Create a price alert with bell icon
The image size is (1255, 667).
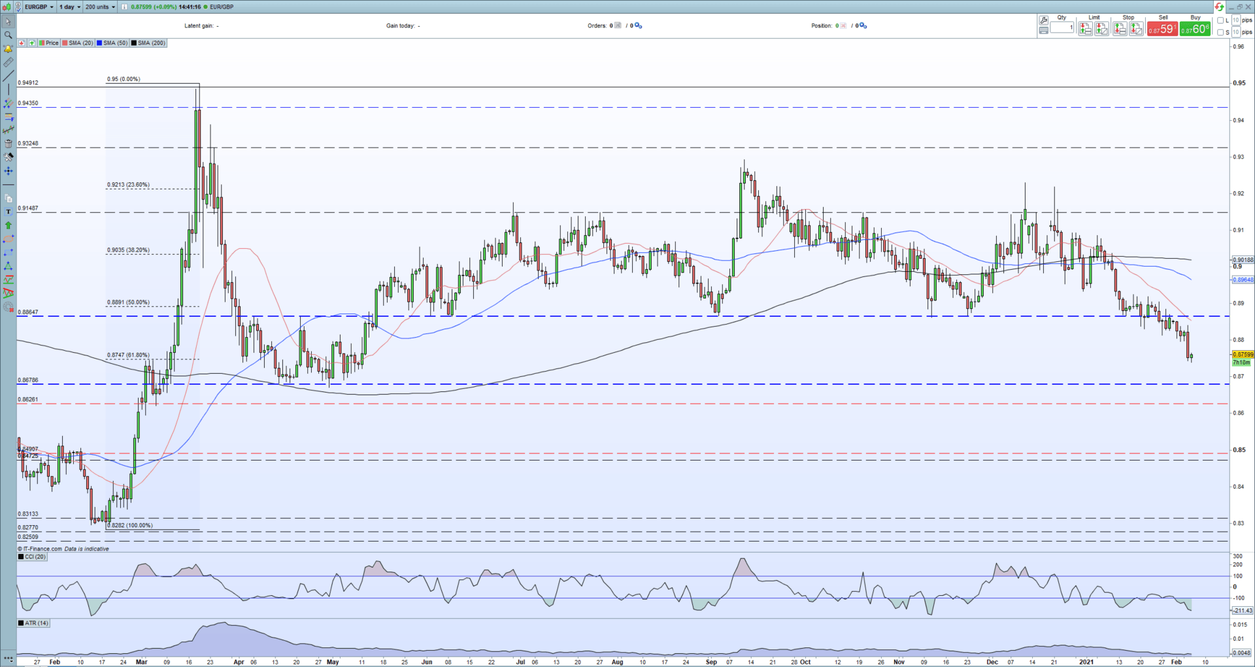point(8,48)
